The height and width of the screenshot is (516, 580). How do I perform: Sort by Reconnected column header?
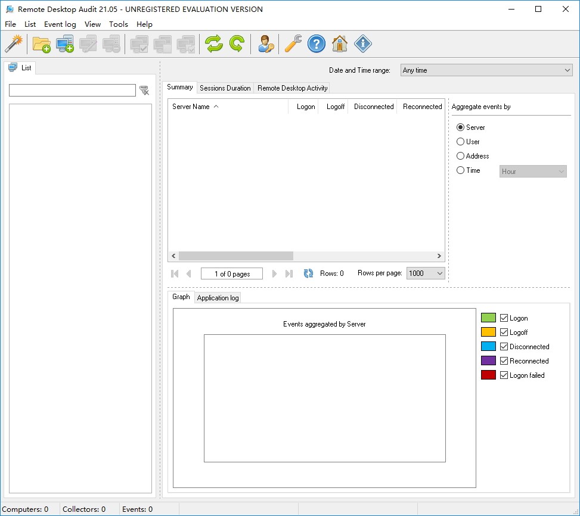tap(421, 107)
